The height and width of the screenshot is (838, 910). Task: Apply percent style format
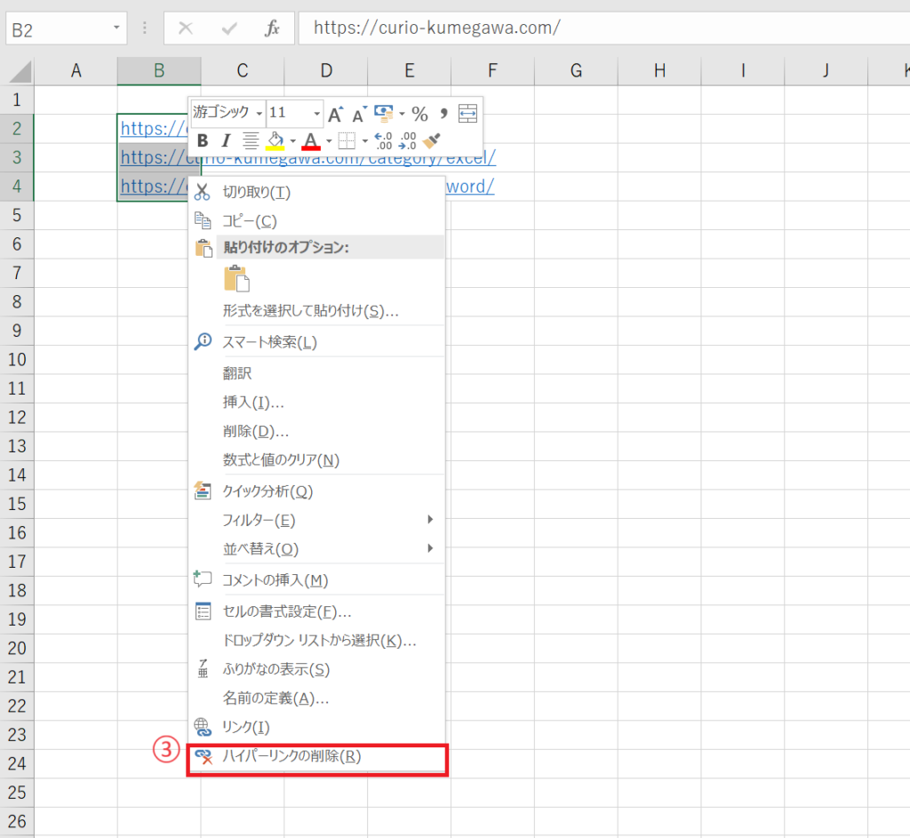tap(419, 114)
